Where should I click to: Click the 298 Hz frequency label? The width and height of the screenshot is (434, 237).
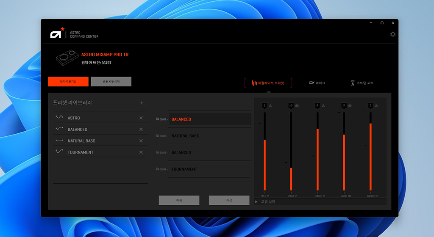(292, 196)
